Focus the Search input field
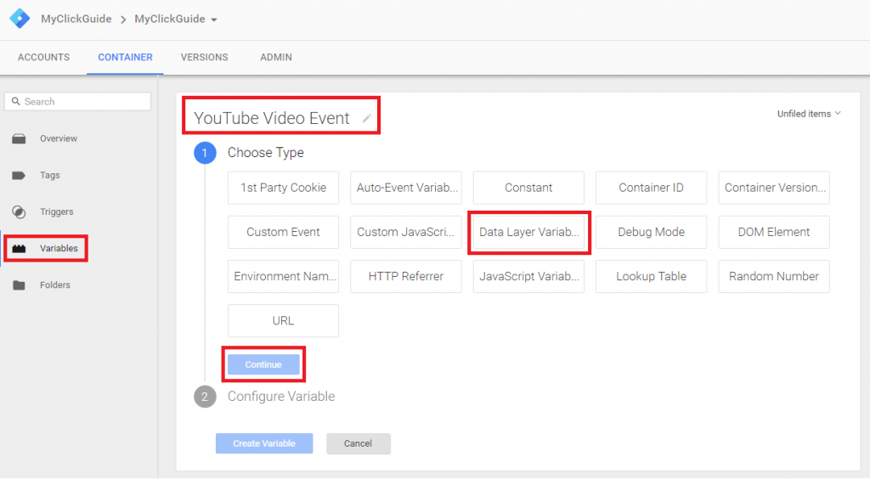This screenshot has height=479, width=870. [77, 101]
